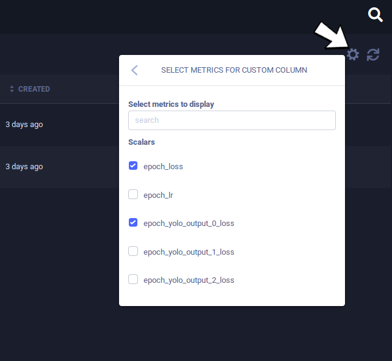Uncheck the epoch_yolo_output_0_loss checkbox
392x361 pixels.
[x=133, y=223]
